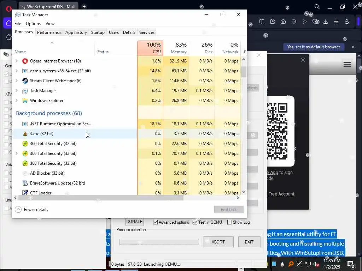This screenshot has height=271, width=362.
Task: Click the AD Blocker process icon
Action: [x=25, y=173]
